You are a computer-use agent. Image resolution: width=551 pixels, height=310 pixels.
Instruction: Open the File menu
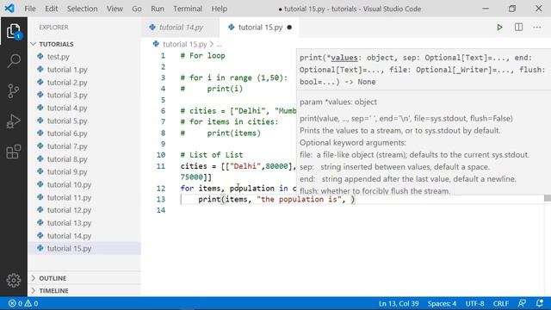(30, 9)
